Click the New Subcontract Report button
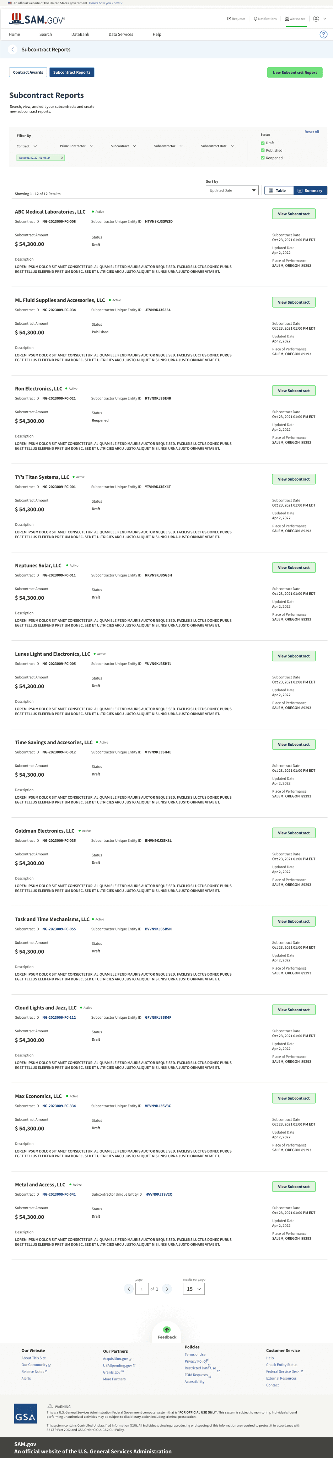 tap(295, 73)
